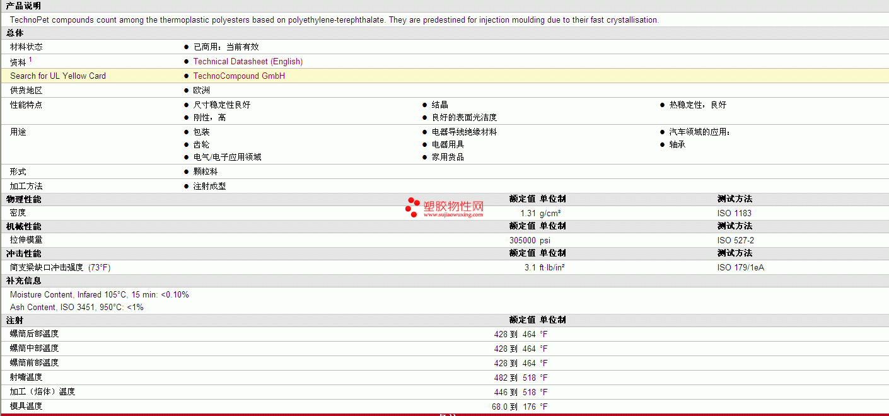
Task: Click the 加工（熔体）温度 row label
Action: pos(43,392)
